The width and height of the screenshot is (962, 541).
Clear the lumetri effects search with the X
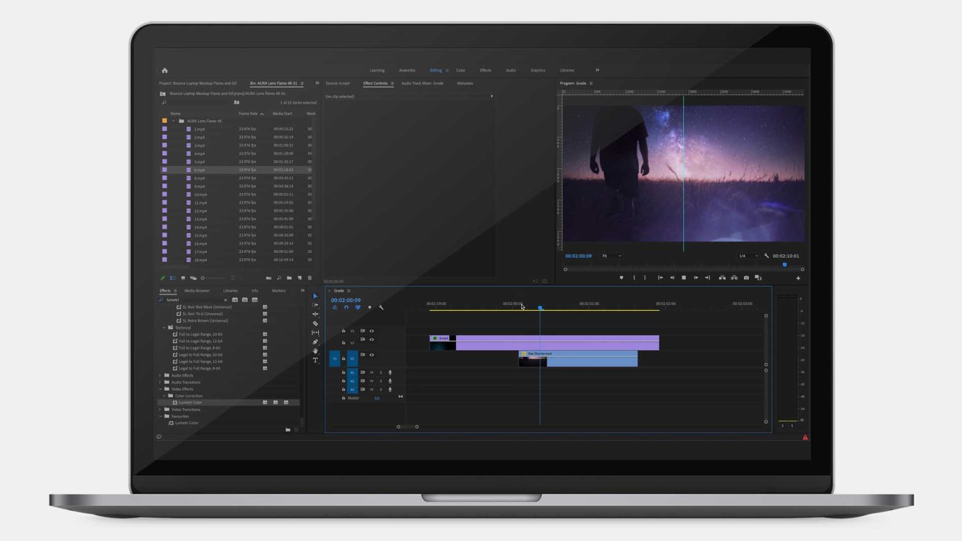225,300
